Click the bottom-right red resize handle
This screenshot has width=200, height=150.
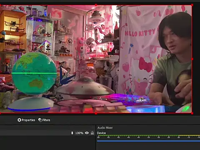[x=192, y=113]
